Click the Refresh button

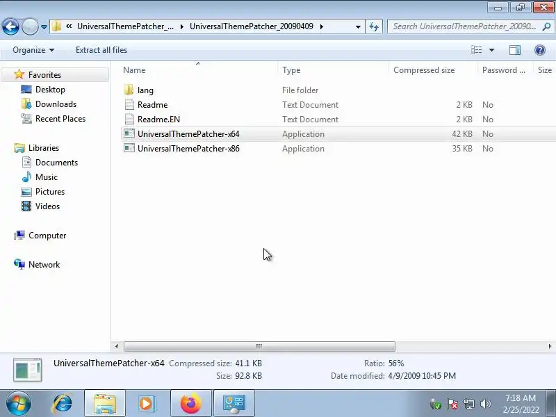point(374,26)
